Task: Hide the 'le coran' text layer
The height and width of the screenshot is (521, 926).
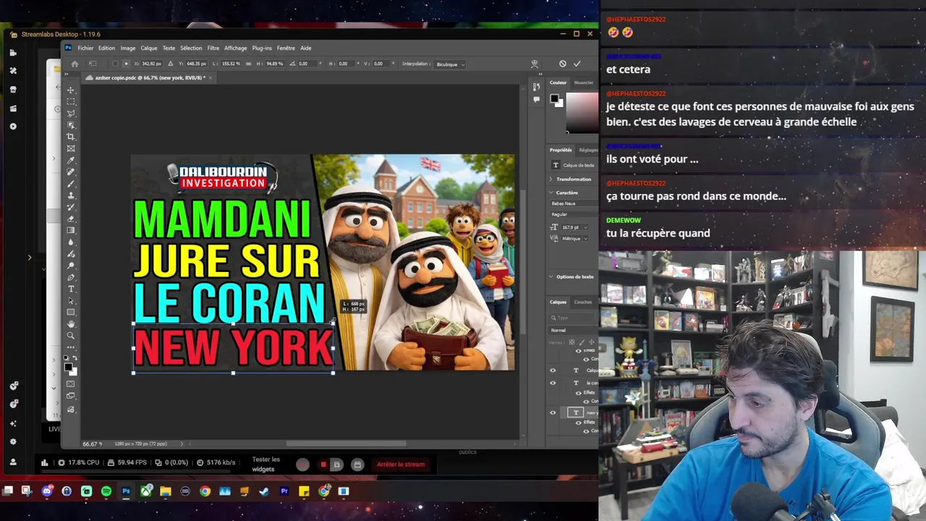Action: click(553, 383)
